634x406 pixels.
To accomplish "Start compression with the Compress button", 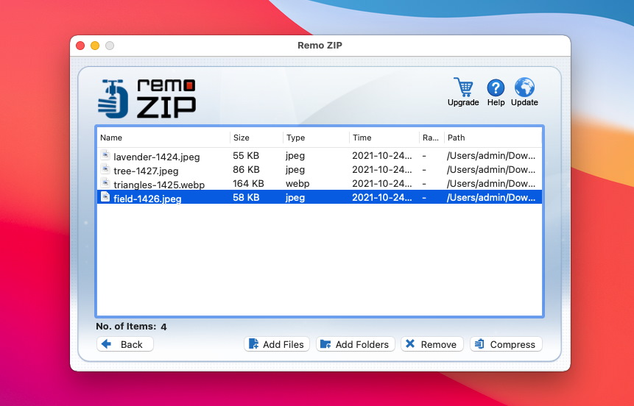I will (x=506, y=344).
